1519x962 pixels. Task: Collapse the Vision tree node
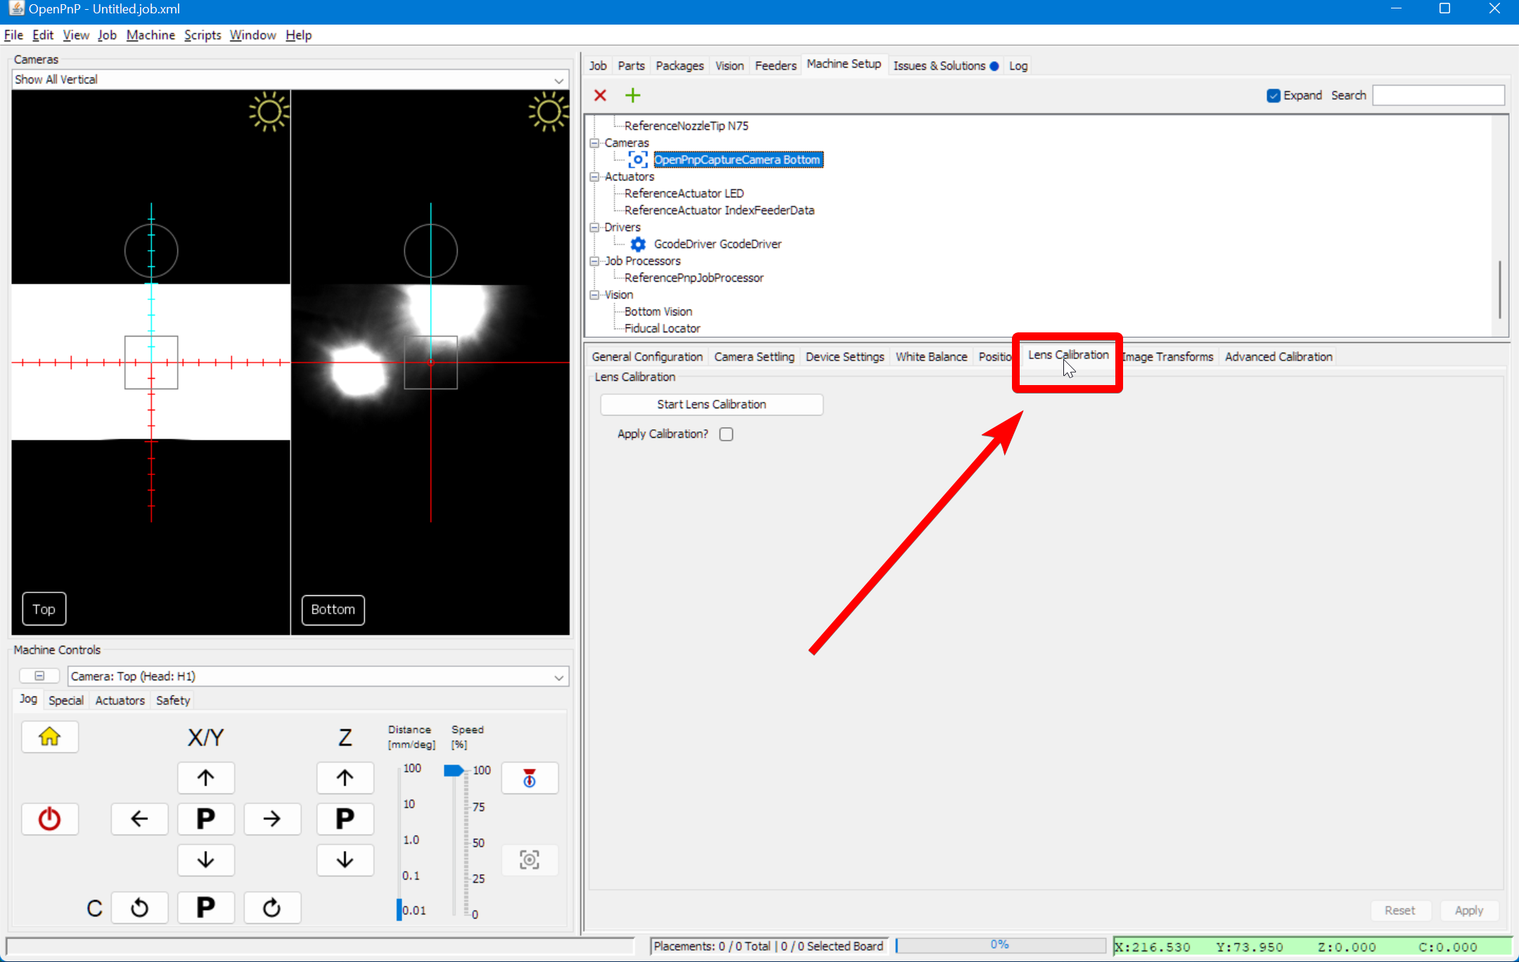[594, 294]
